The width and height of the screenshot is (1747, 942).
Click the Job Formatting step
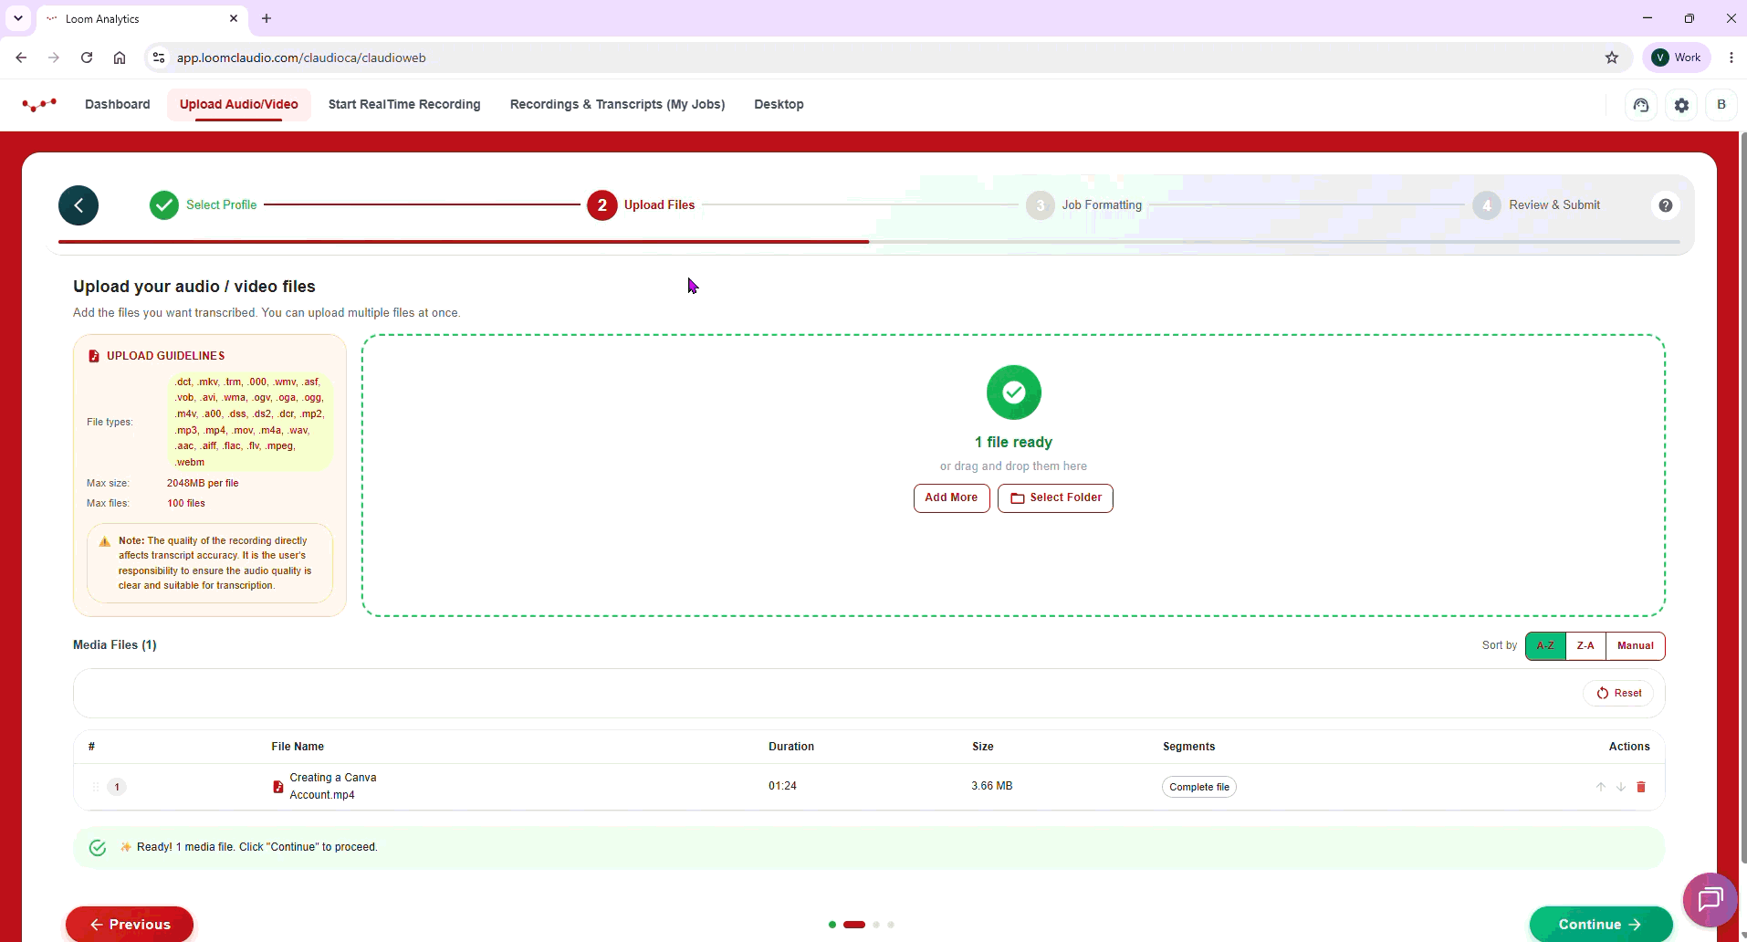tap(1084, 205)
